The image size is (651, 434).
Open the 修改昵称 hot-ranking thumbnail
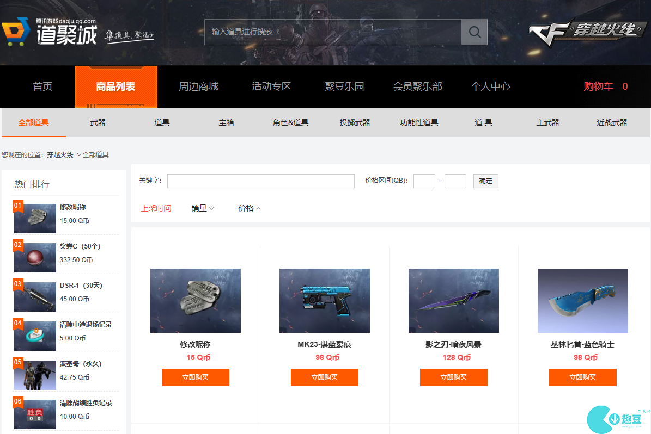(x=35, y=219)
